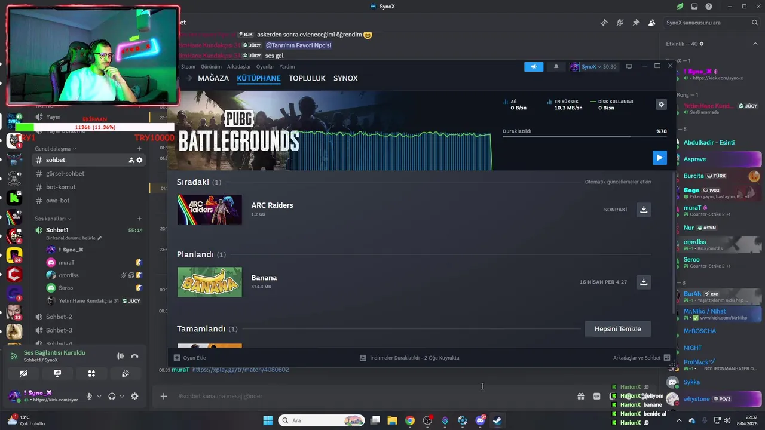Share your screen in Discord
The image size is (765, 430).
coord(57,373)
